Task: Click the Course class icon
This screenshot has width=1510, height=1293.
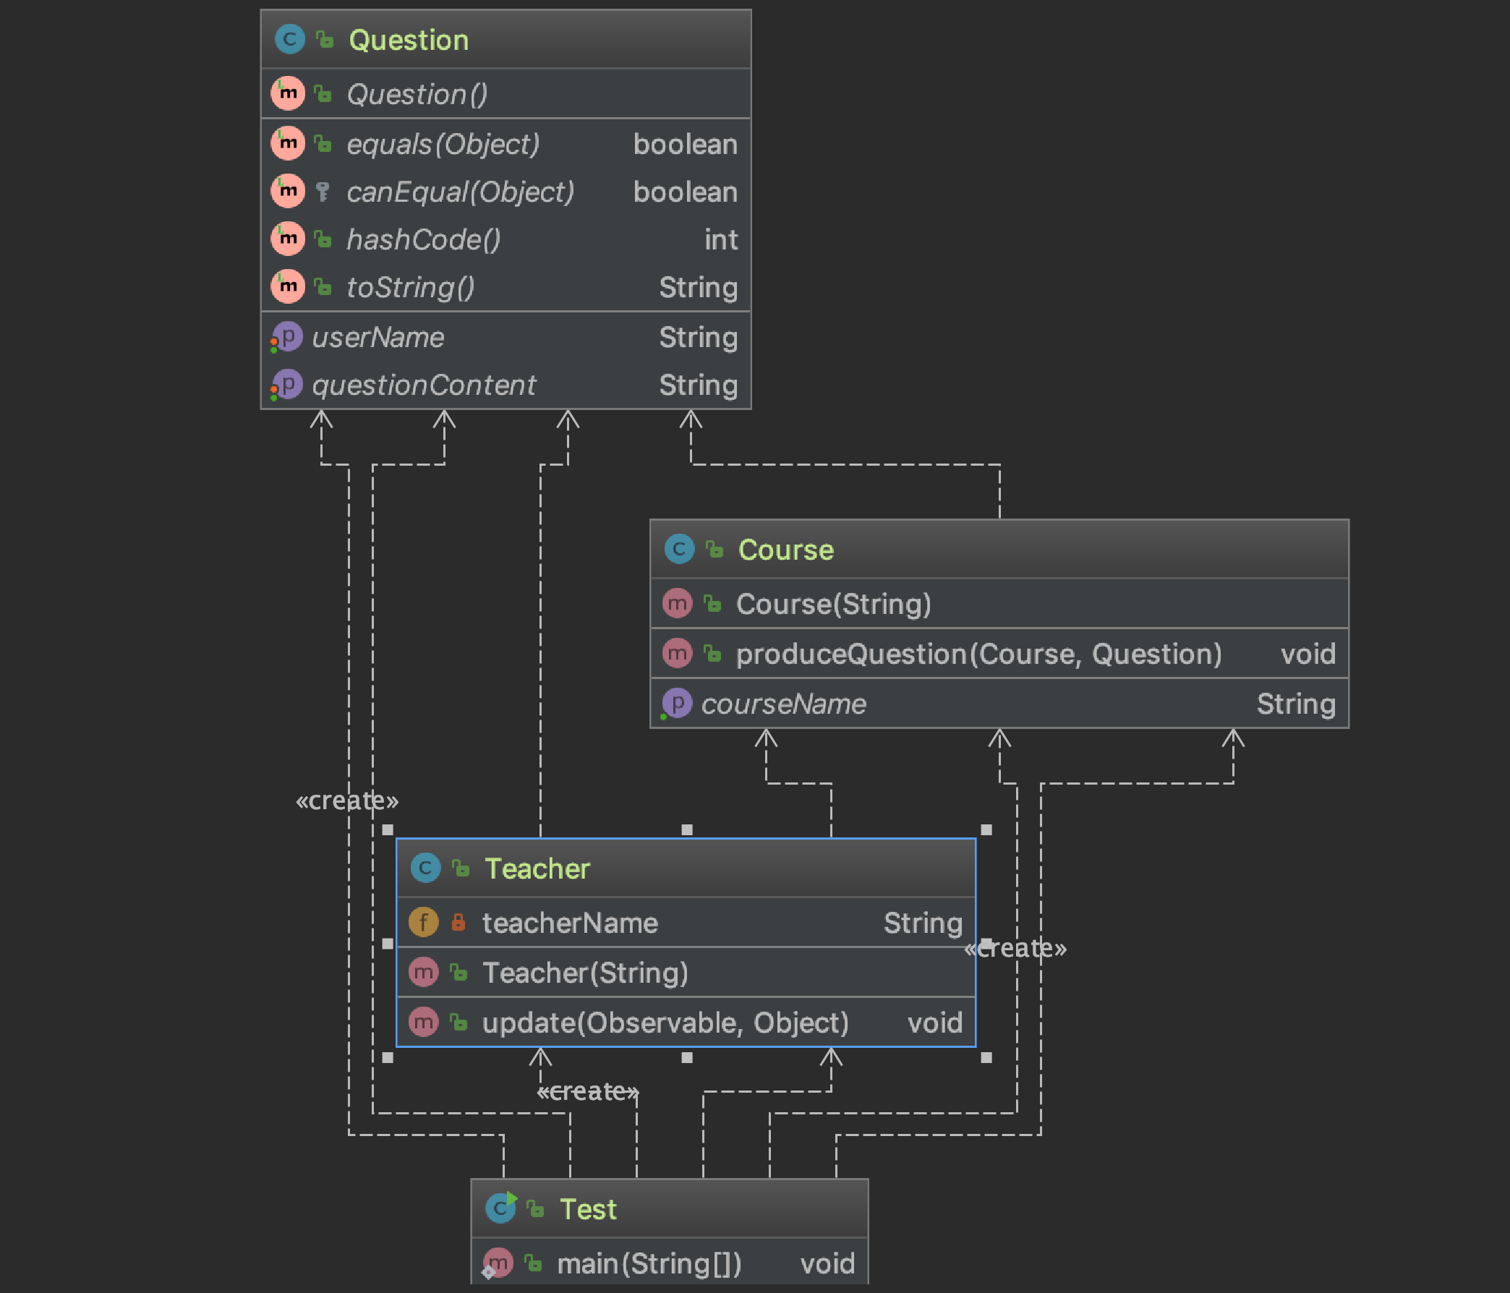Action: click(678, 549)
